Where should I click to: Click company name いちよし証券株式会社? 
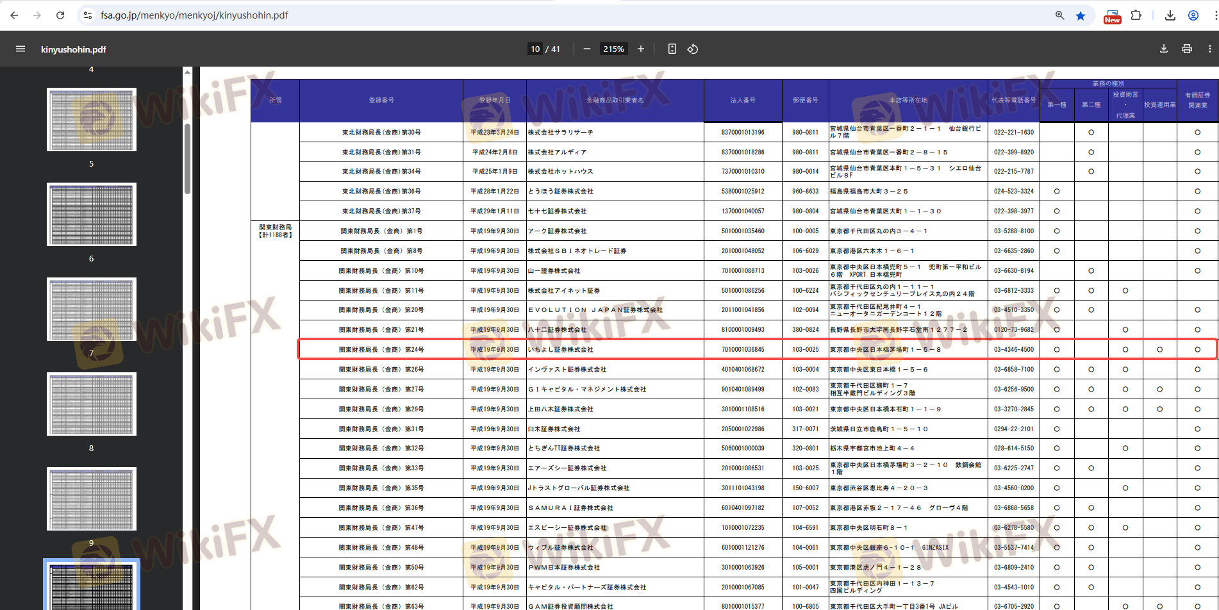tap(560, 350)
